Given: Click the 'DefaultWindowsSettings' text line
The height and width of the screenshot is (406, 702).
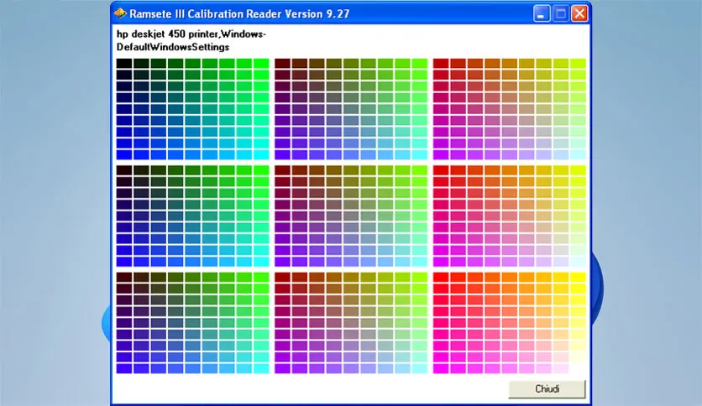Looking at the screenshot, I should pyautogui.click(x=173, y=47).
